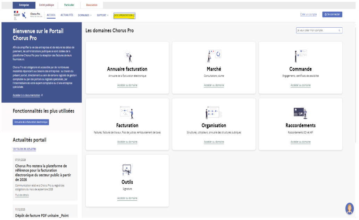Focus the 'Je veux créer mon compte' search field
Viewport: 359px width, 220px height.
pyautogui.click(x=319, y=30)
